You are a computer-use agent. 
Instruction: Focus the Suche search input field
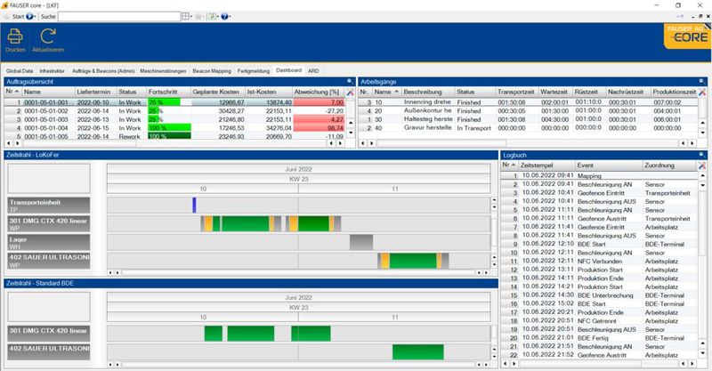[119, 16]
